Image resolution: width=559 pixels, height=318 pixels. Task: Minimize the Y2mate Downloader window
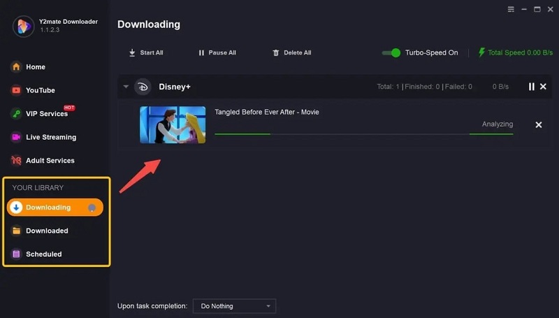(x=524, y=9)
